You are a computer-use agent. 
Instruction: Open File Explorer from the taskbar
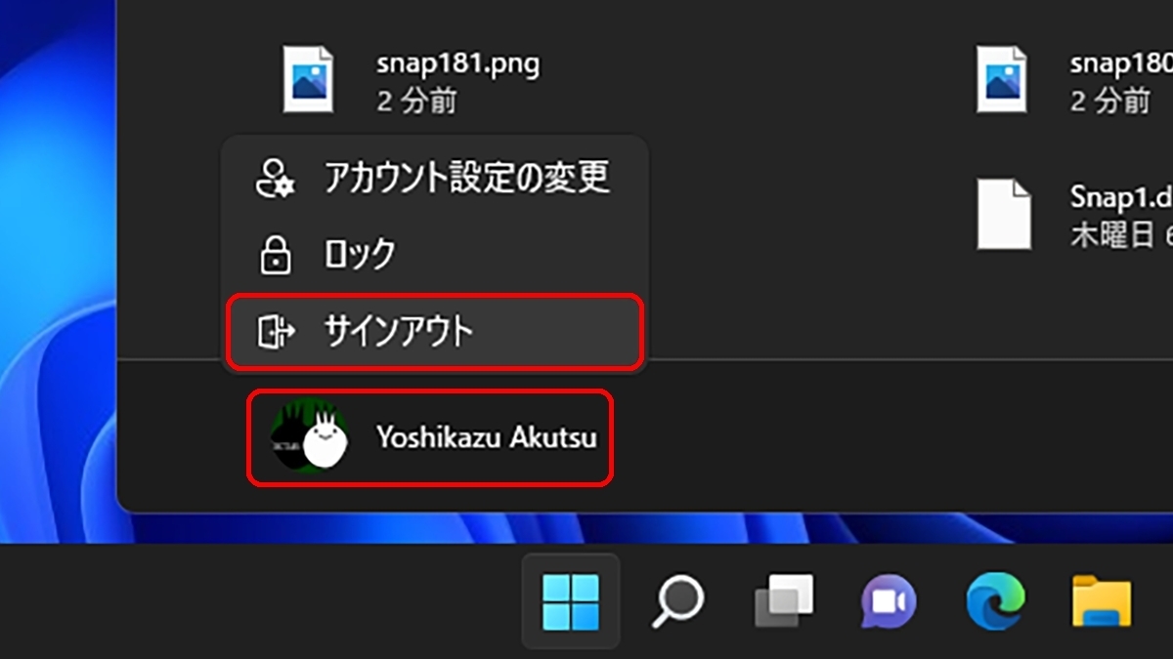point(1102,601)
